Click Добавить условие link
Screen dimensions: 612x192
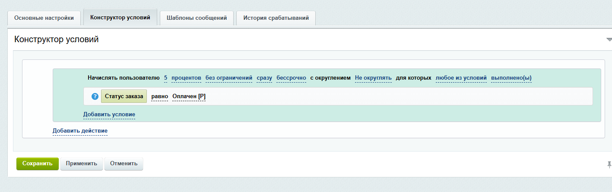pos(109,115)
